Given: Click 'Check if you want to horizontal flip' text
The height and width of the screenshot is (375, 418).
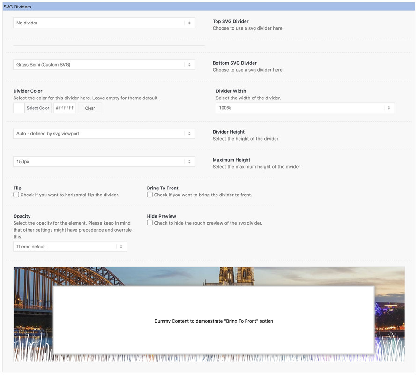Looking at the screenshot, I should pyautogui.click(x=69, y=195).
